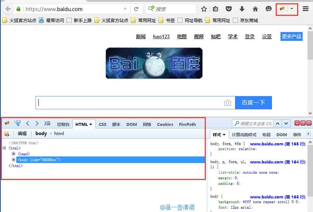313x212 pixels.
Task: Focus the browser search box
Action: tap(171, 9)
